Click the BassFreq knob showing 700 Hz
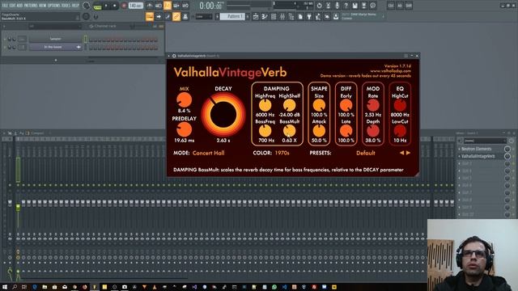 coord(265,131)
